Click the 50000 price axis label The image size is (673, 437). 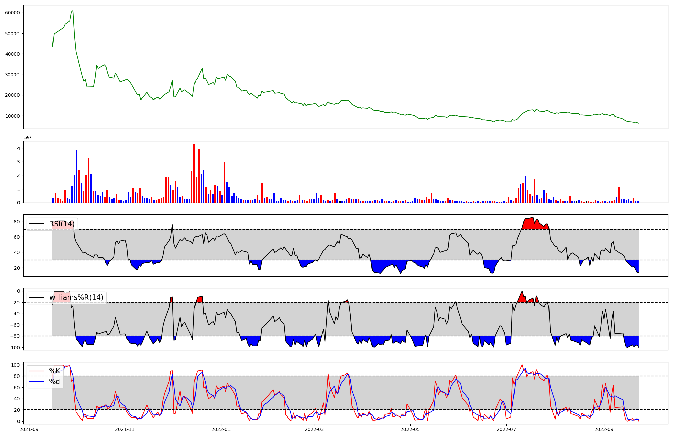(12, 34)
